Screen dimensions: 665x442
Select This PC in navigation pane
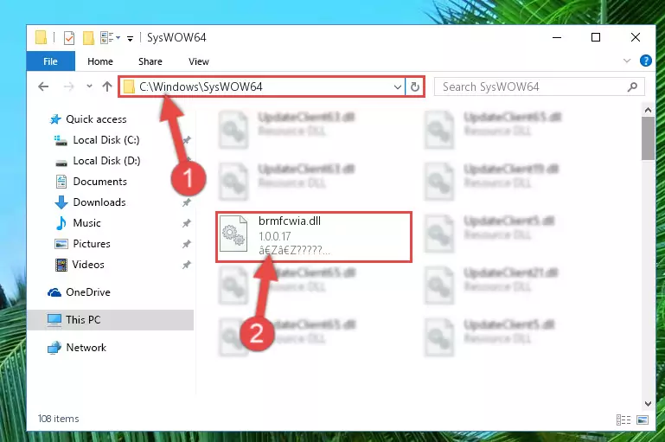tap(111, 320)
